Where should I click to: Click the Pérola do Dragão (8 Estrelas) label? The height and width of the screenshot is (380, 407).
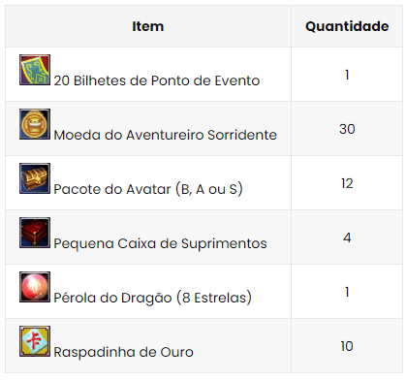[x=152, y=298]
